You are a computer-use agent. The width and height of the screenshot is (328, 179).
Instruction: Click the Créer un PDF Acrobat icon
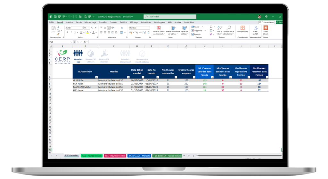coord(255,28)
